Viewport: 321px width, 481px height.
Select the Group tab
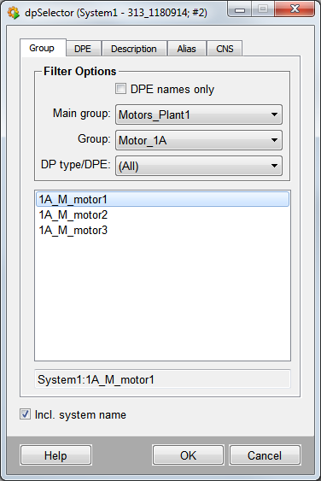click(42, 48)
